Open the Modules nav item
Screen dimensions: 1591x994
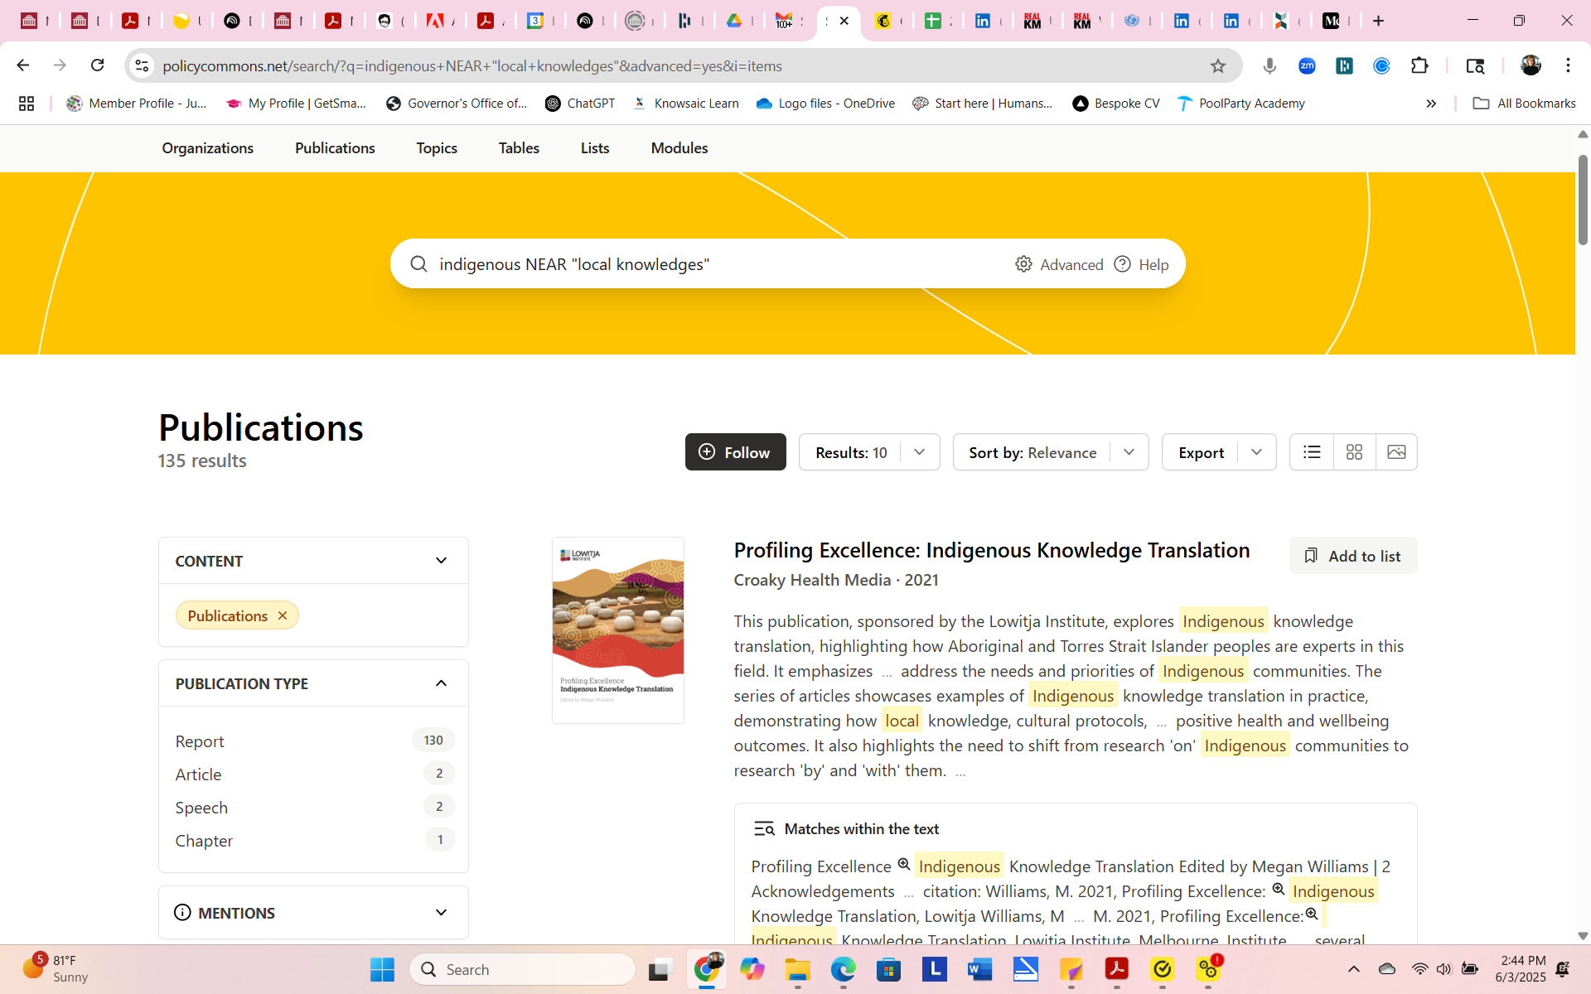coord(679,148)
